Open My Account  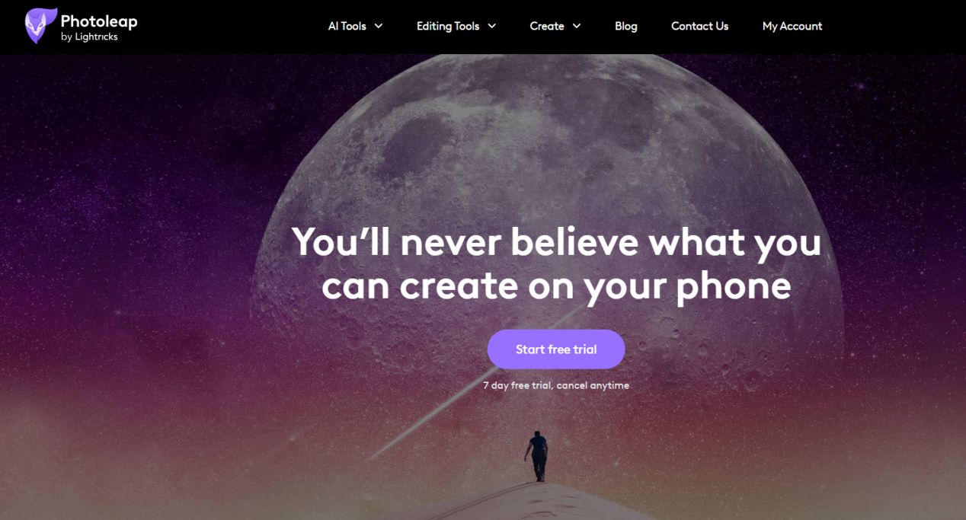point(792,26)
